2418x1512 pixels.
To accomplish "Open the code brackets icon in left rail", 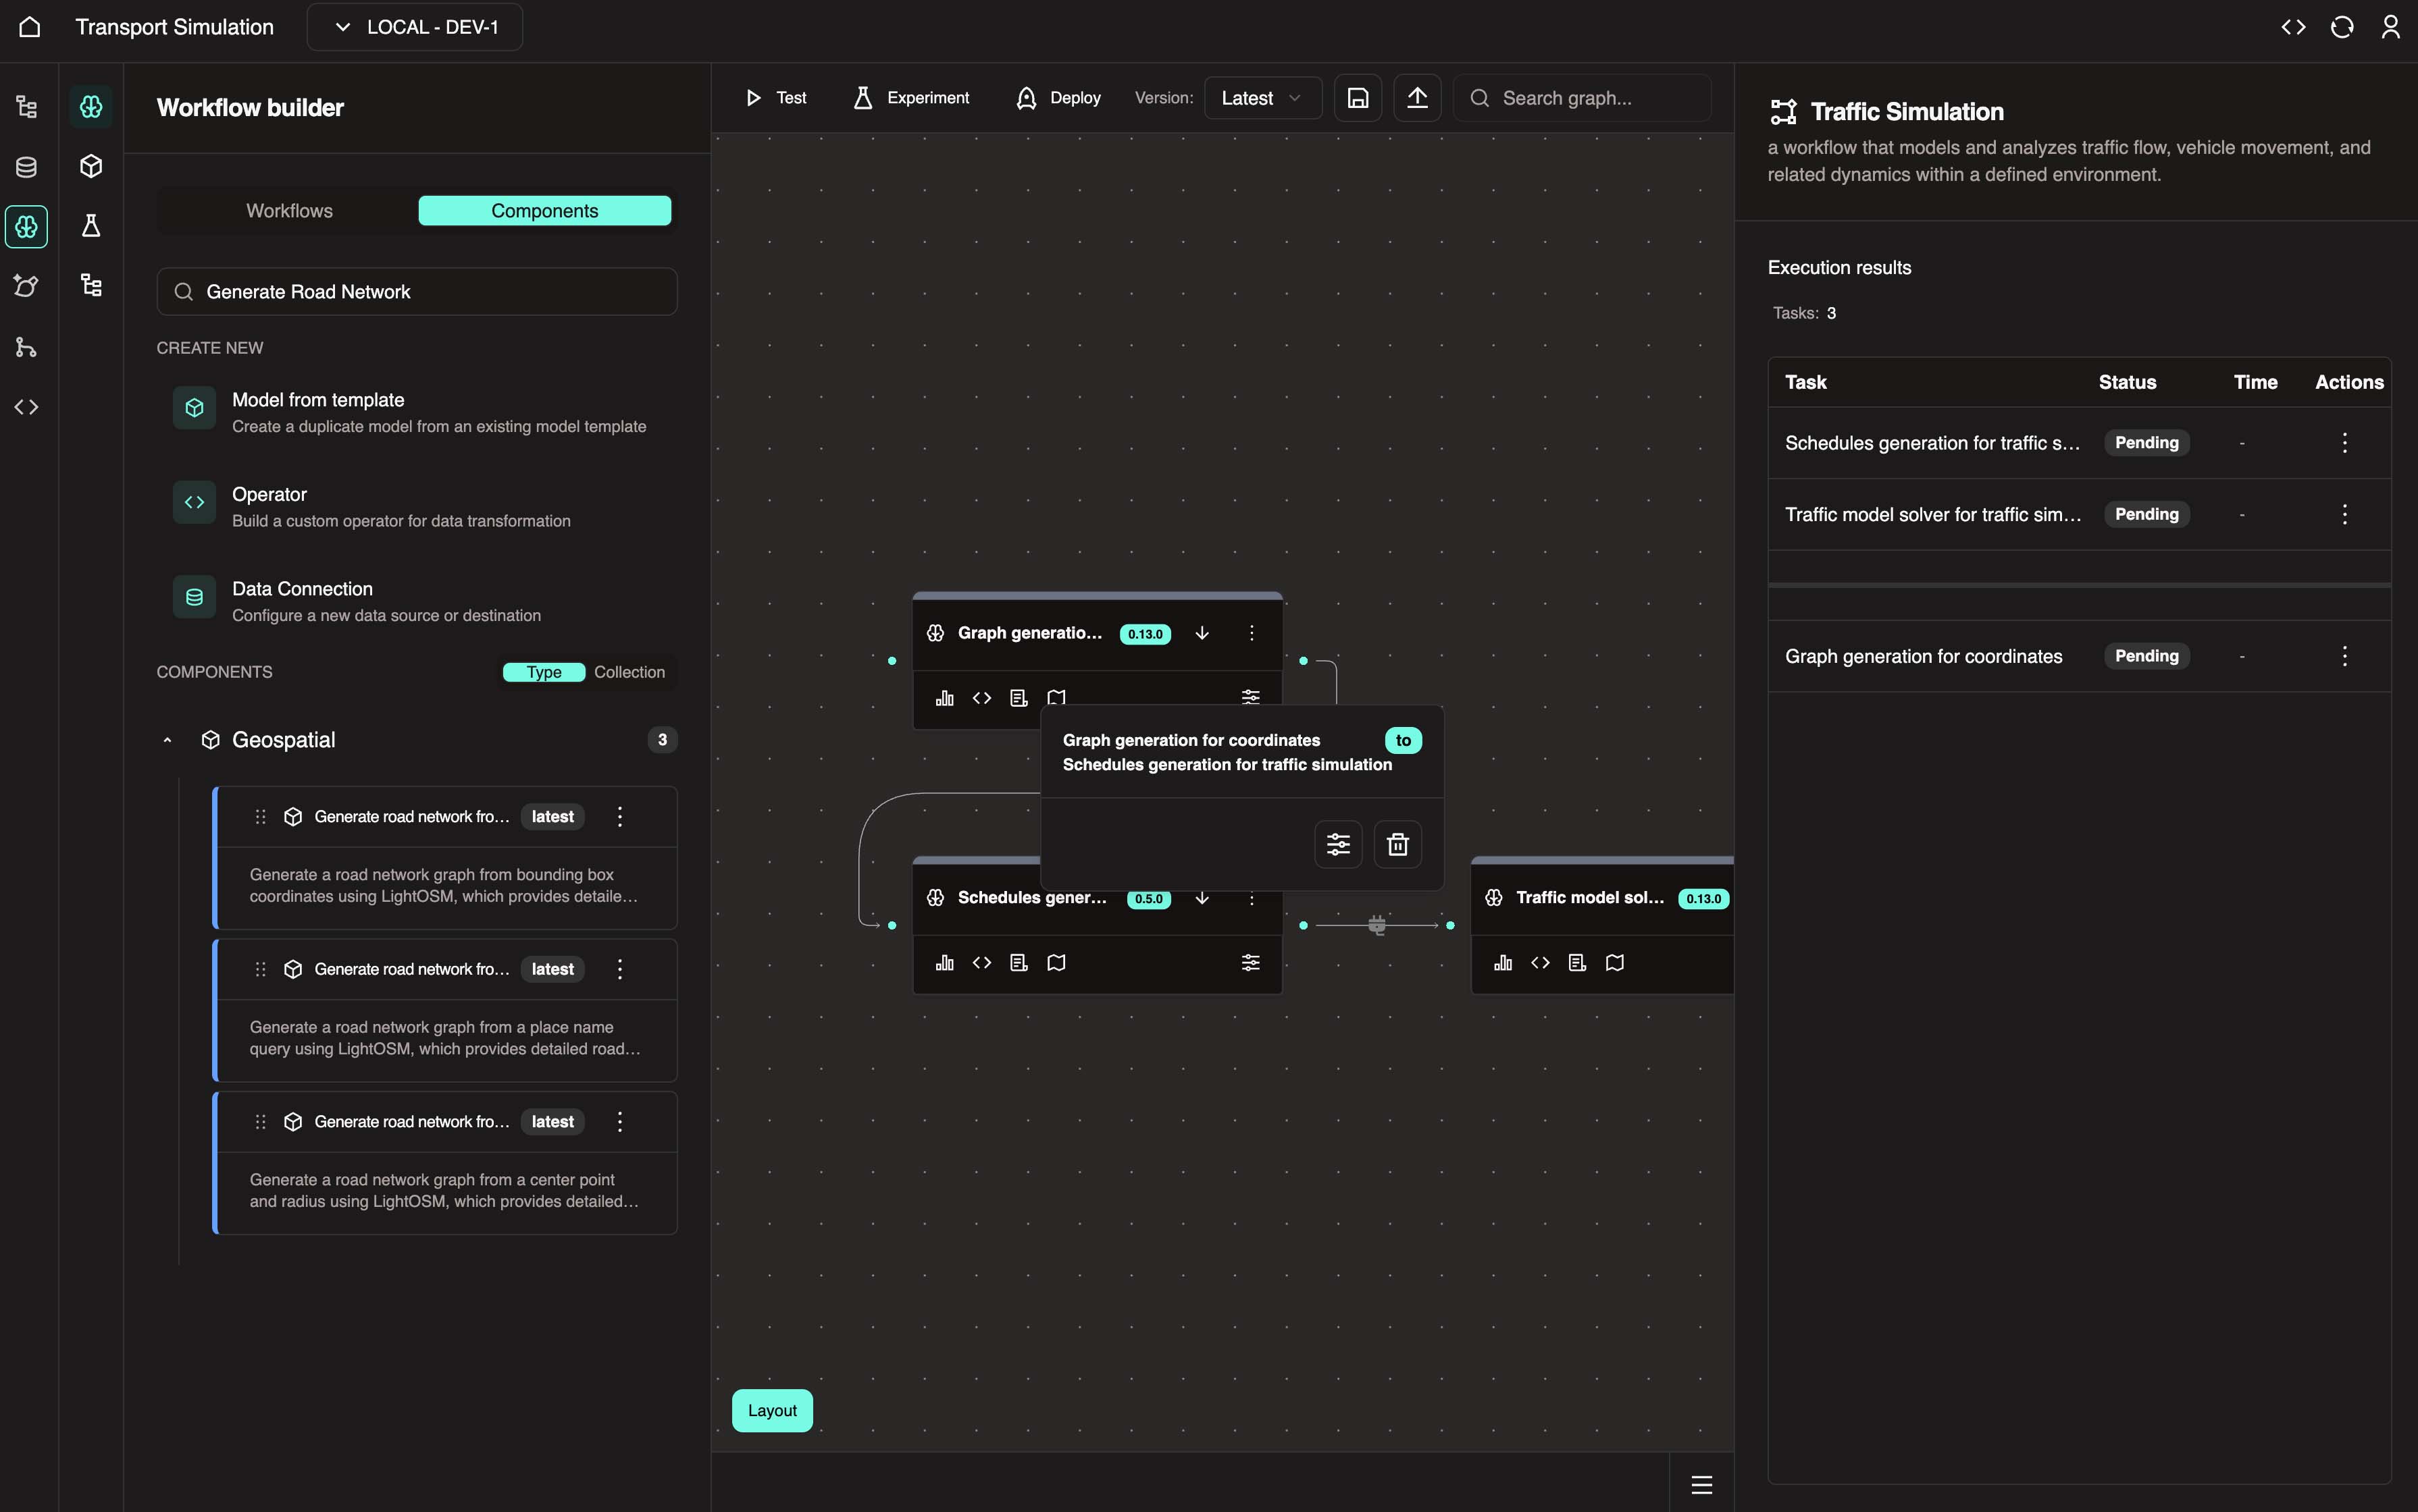I will [27, 407].
